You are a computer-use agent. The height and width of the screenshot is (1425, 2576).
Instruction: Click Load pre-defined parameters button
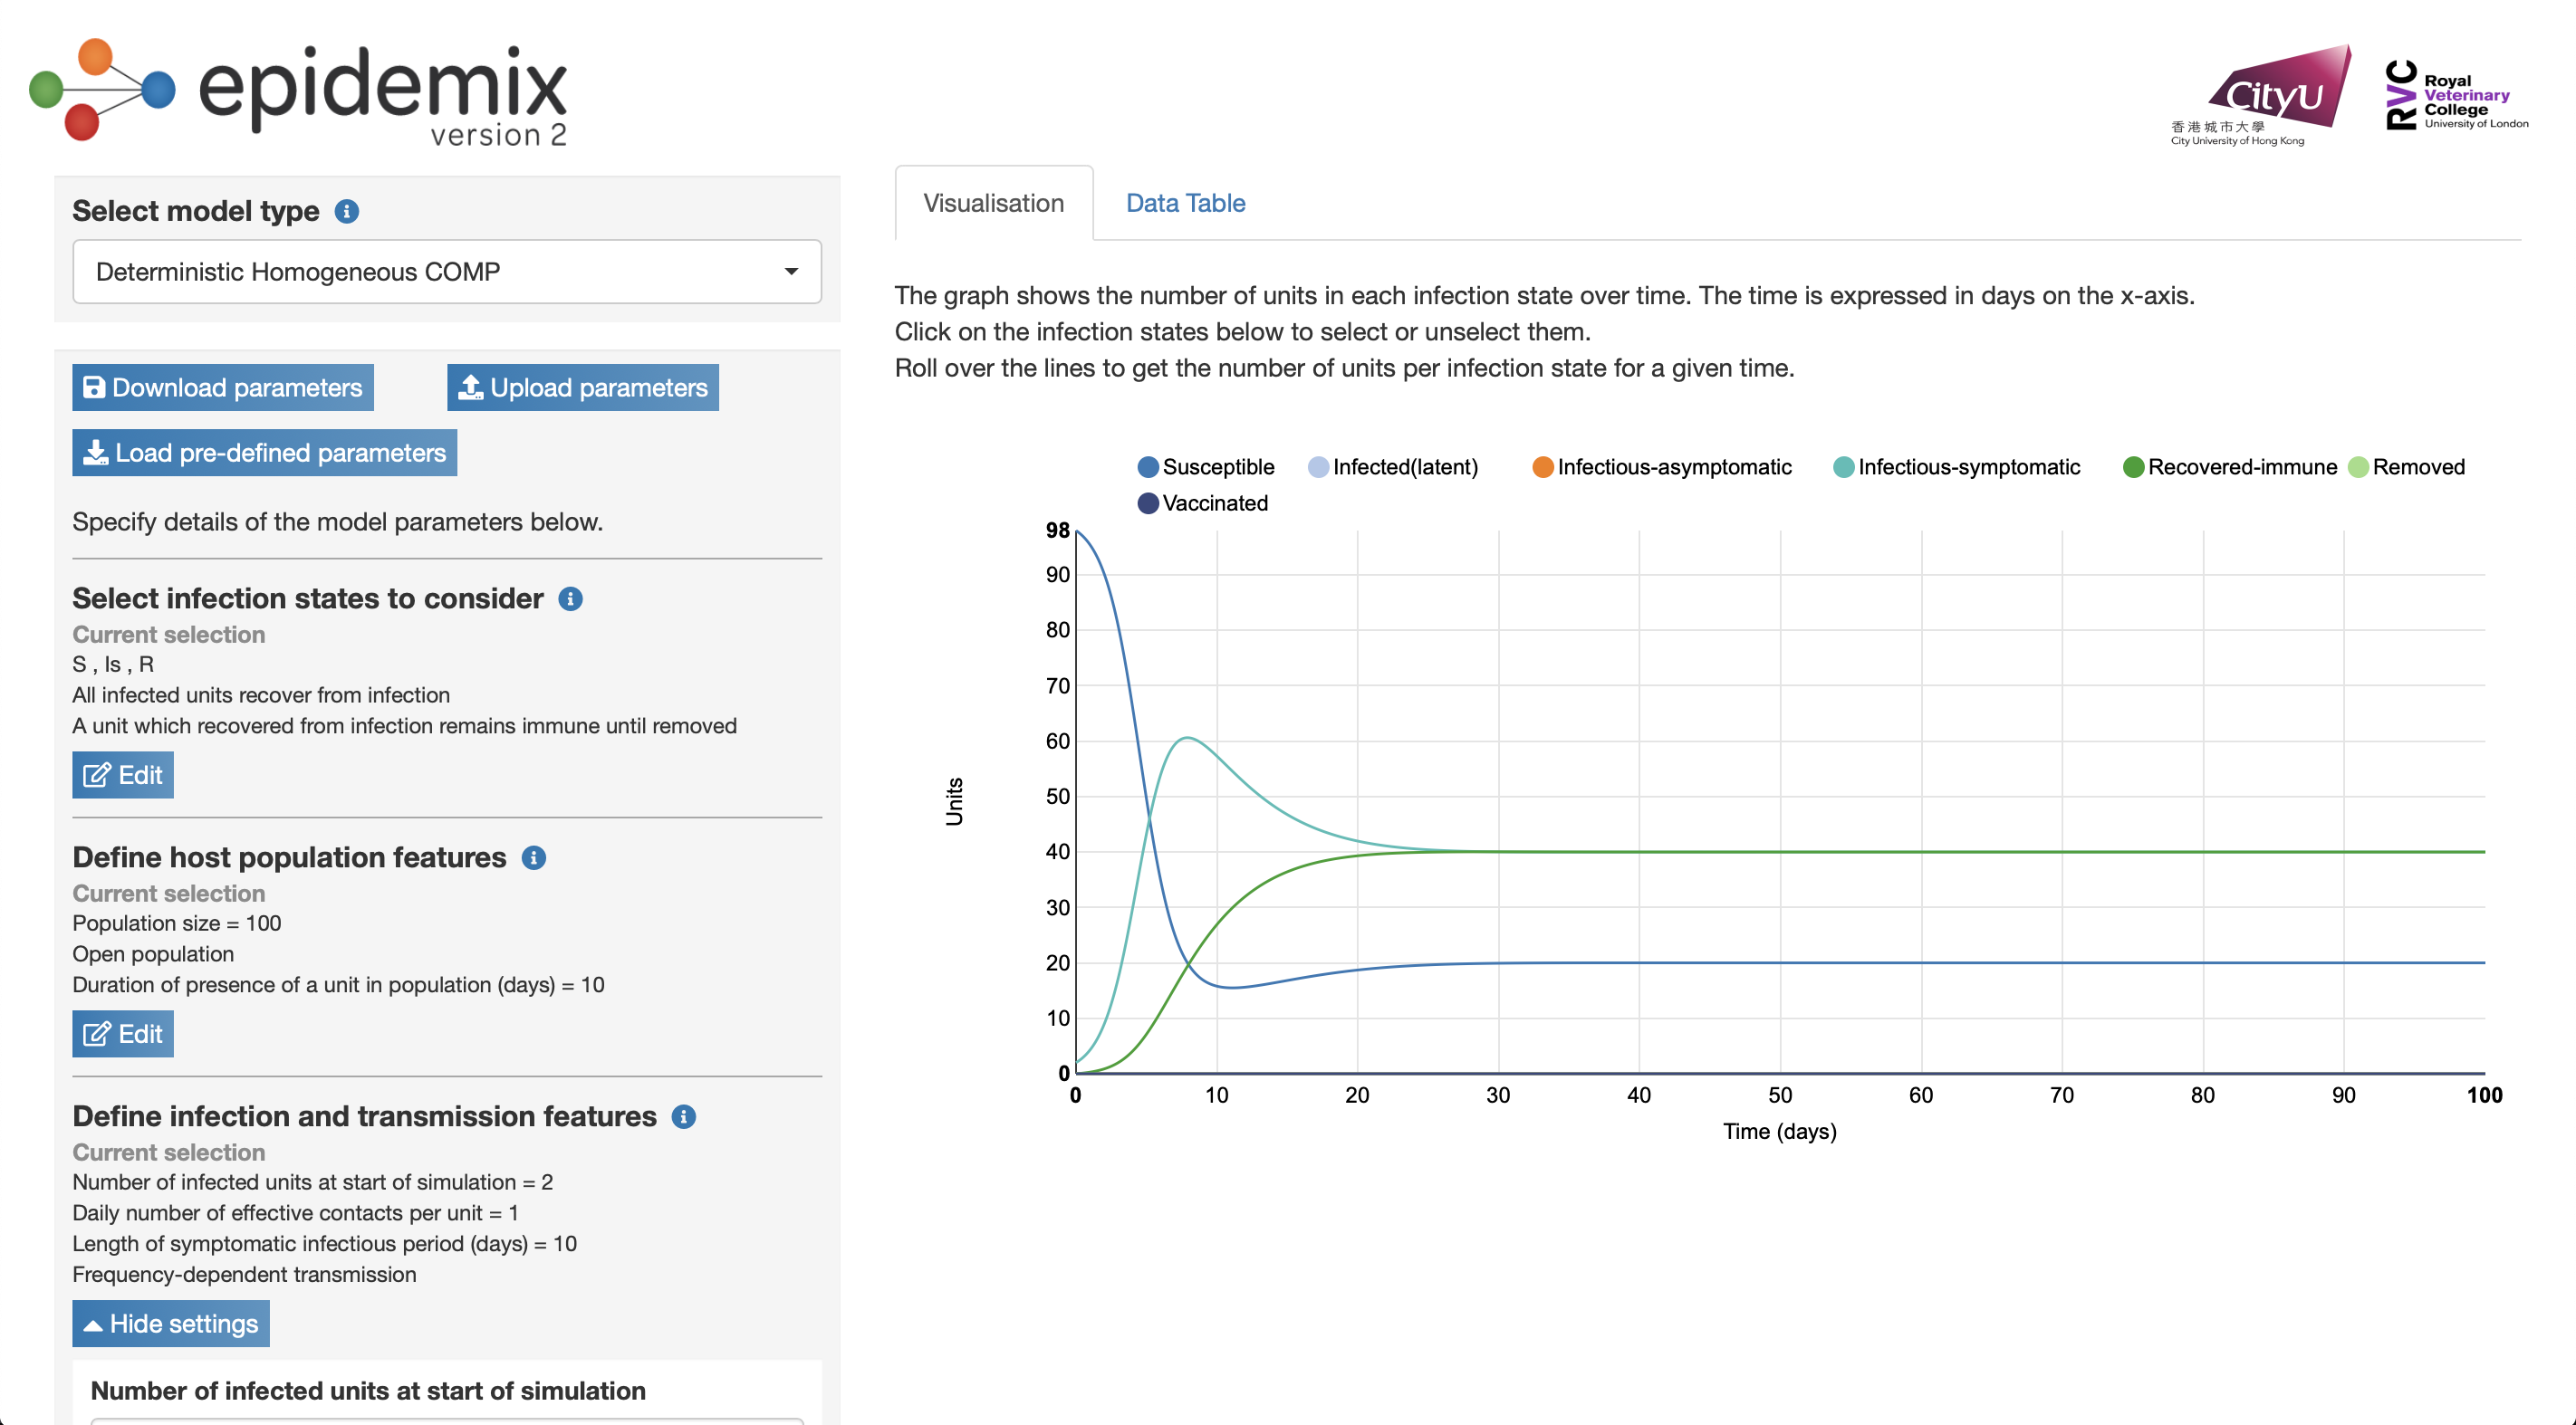(x=264, y=453)
